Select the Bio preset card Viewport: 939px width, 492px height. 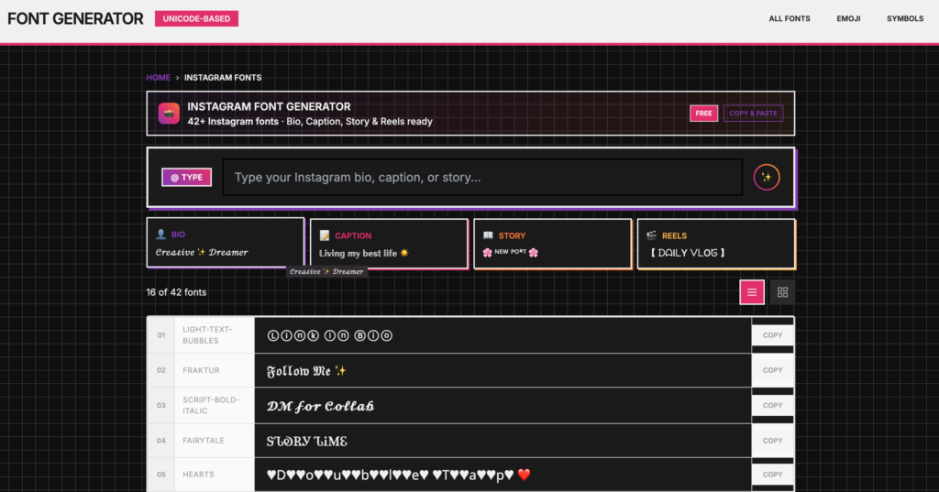tap(226, 243)
